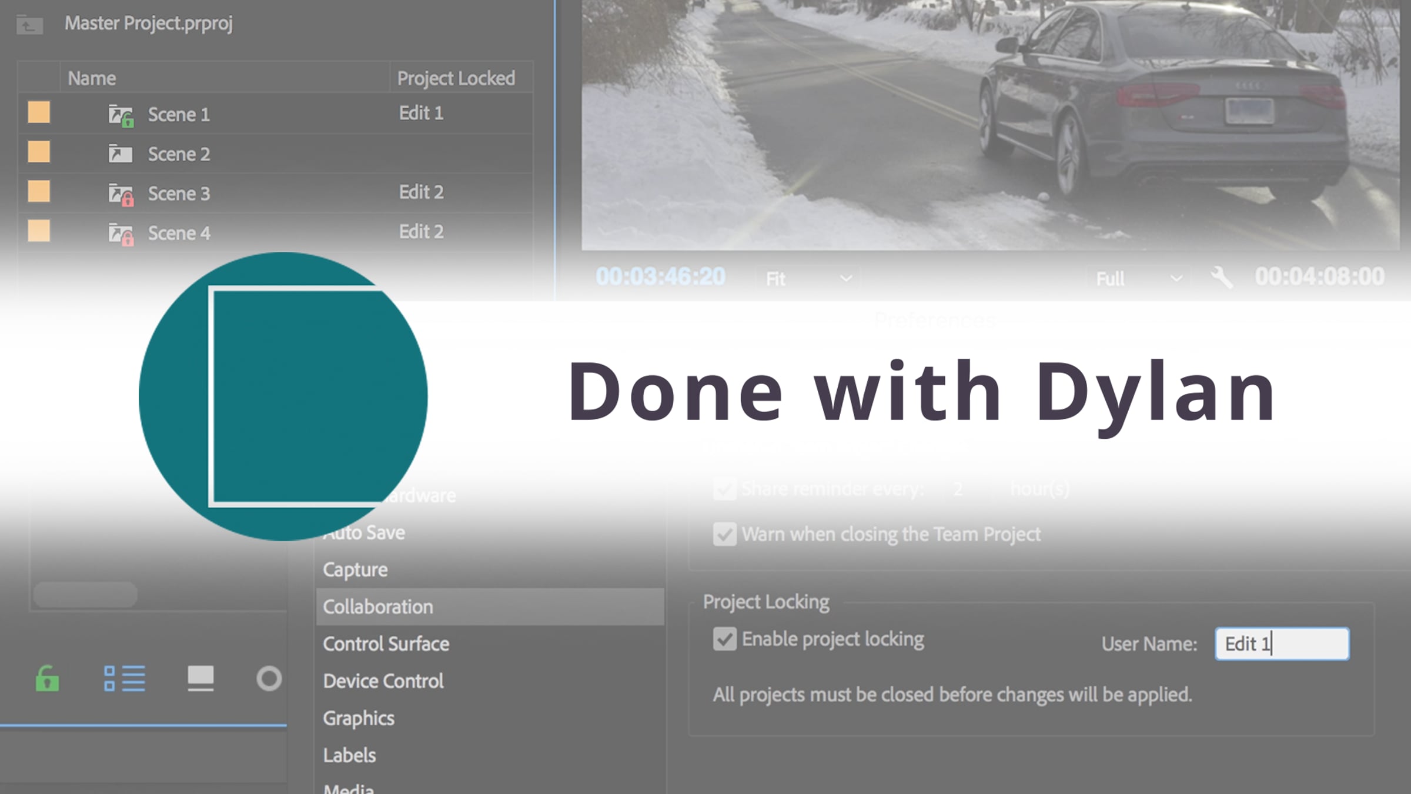This screenshot has height=794, width=1411.
Task: Toggle Share reminder every checkbox
Action: [x=724, y=489]
